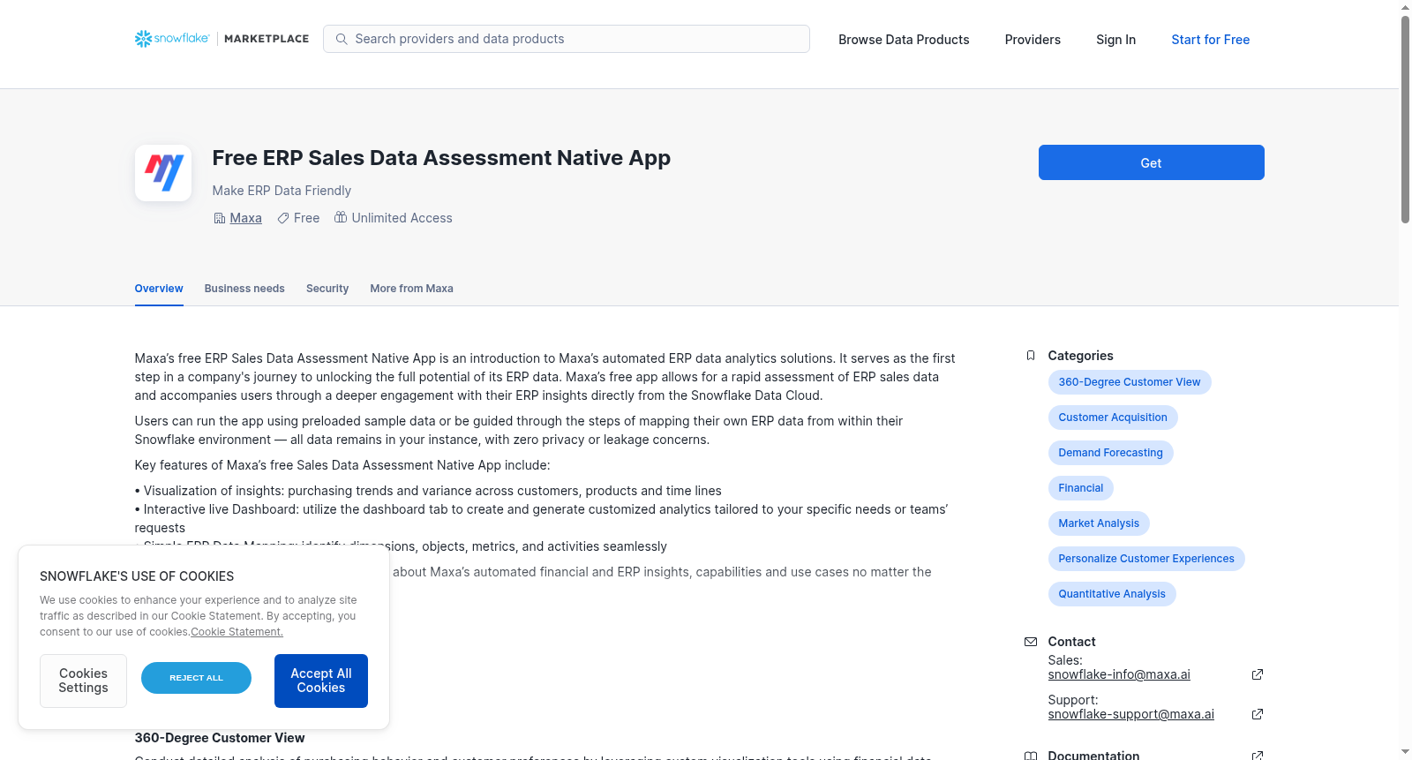1412x760 pixels.
Task: Select the Personalize Customer Experiences category tag
Action: point(1146,559)
